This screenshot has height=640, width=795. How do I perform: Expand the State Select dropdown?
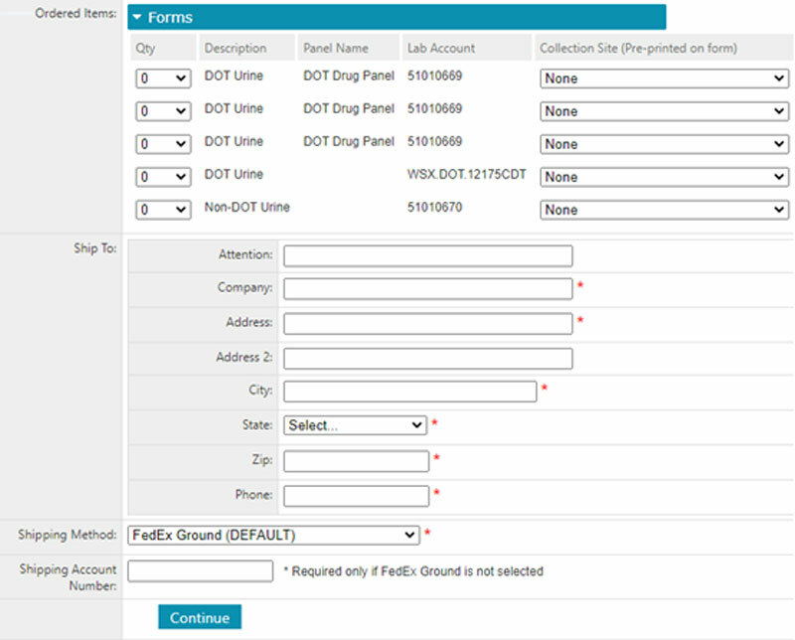[x=355, y=425]
